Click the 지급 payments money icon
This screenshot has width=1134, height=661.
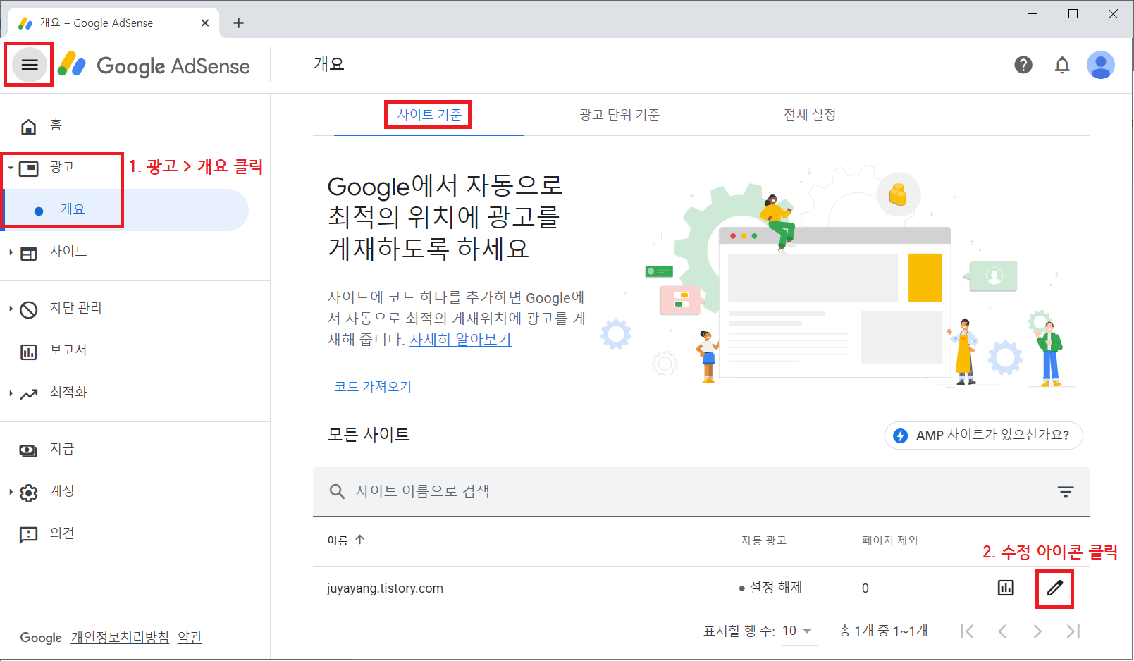point(29,450)
